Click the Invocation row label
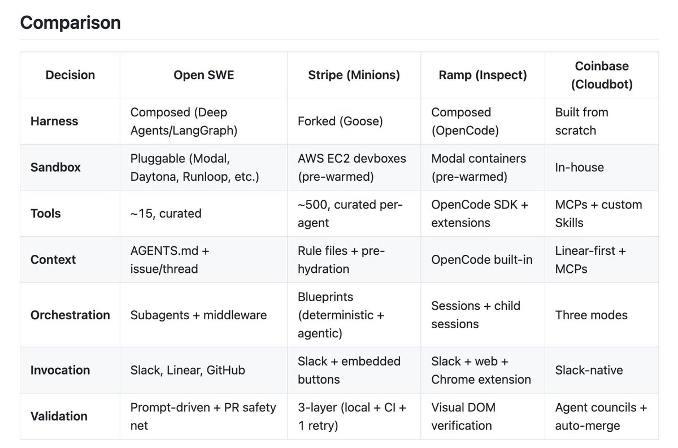The height and width of the screenshot is (448, 678). tap(60, 370)
